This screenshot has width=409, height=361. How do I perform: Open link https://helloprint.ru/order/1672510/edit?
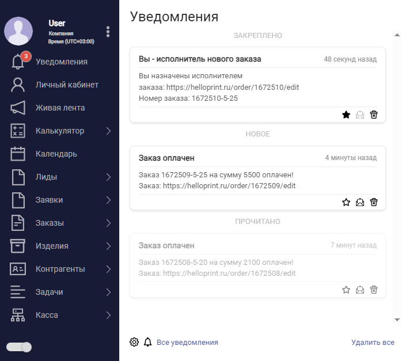click(x=233, y=87)
